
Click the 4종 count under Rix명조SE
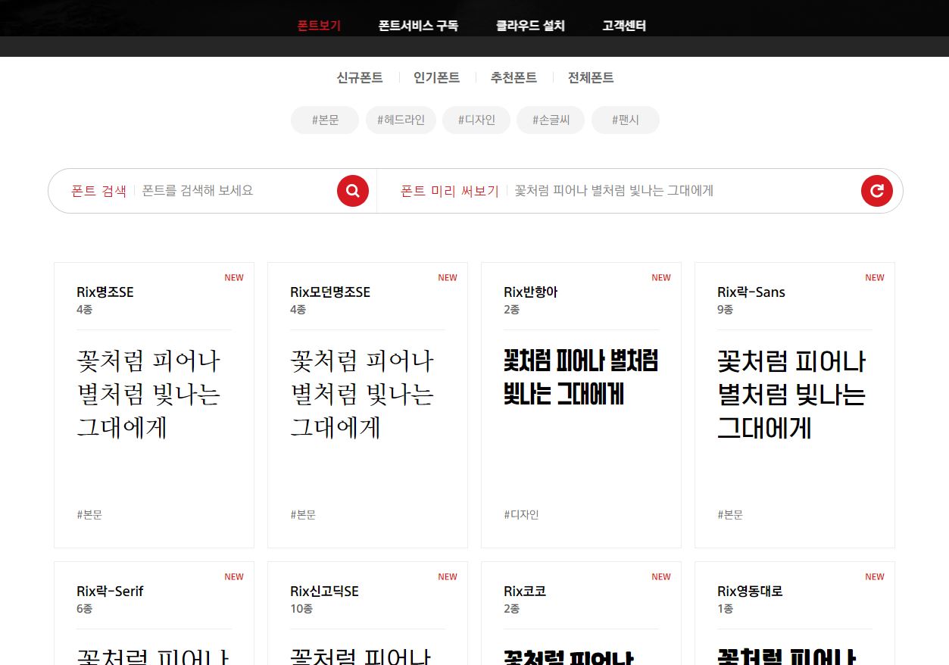[x=85, y=310]
